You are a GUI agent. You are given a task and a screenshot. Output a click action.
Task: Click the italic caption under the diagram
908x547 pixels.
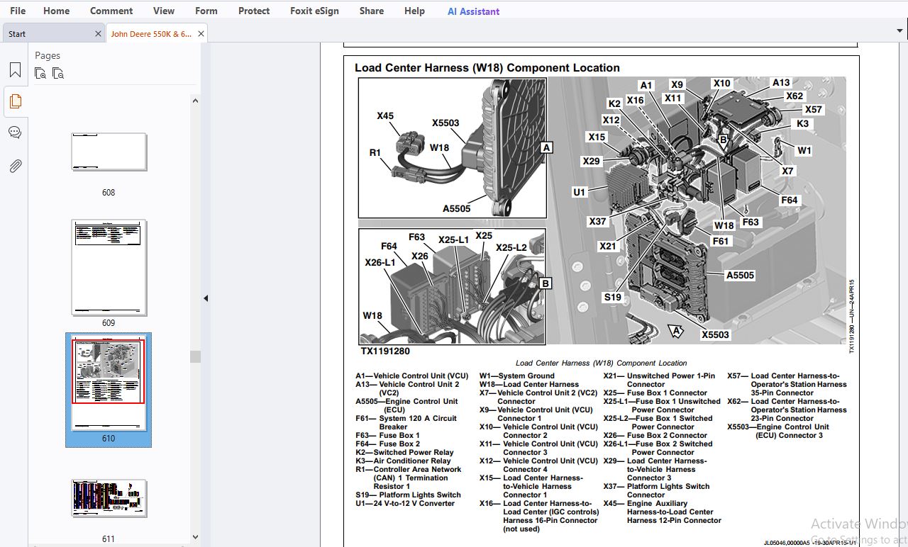(x=601, y=363)
